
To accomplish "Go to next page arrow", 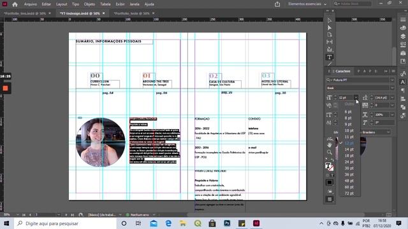I will pos(66,215).
